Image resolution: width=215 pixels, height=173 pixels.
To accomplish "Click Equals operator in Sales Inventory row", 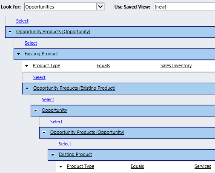I will pyautogui.click(x=103, y=65).
